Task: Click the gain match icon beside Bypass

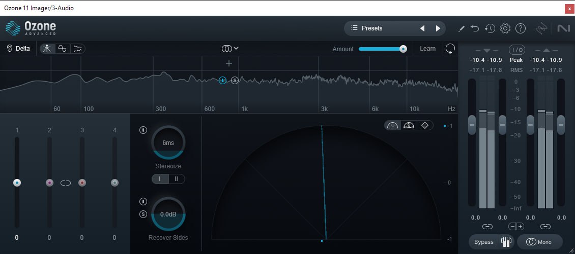Action: coord(505,242)
